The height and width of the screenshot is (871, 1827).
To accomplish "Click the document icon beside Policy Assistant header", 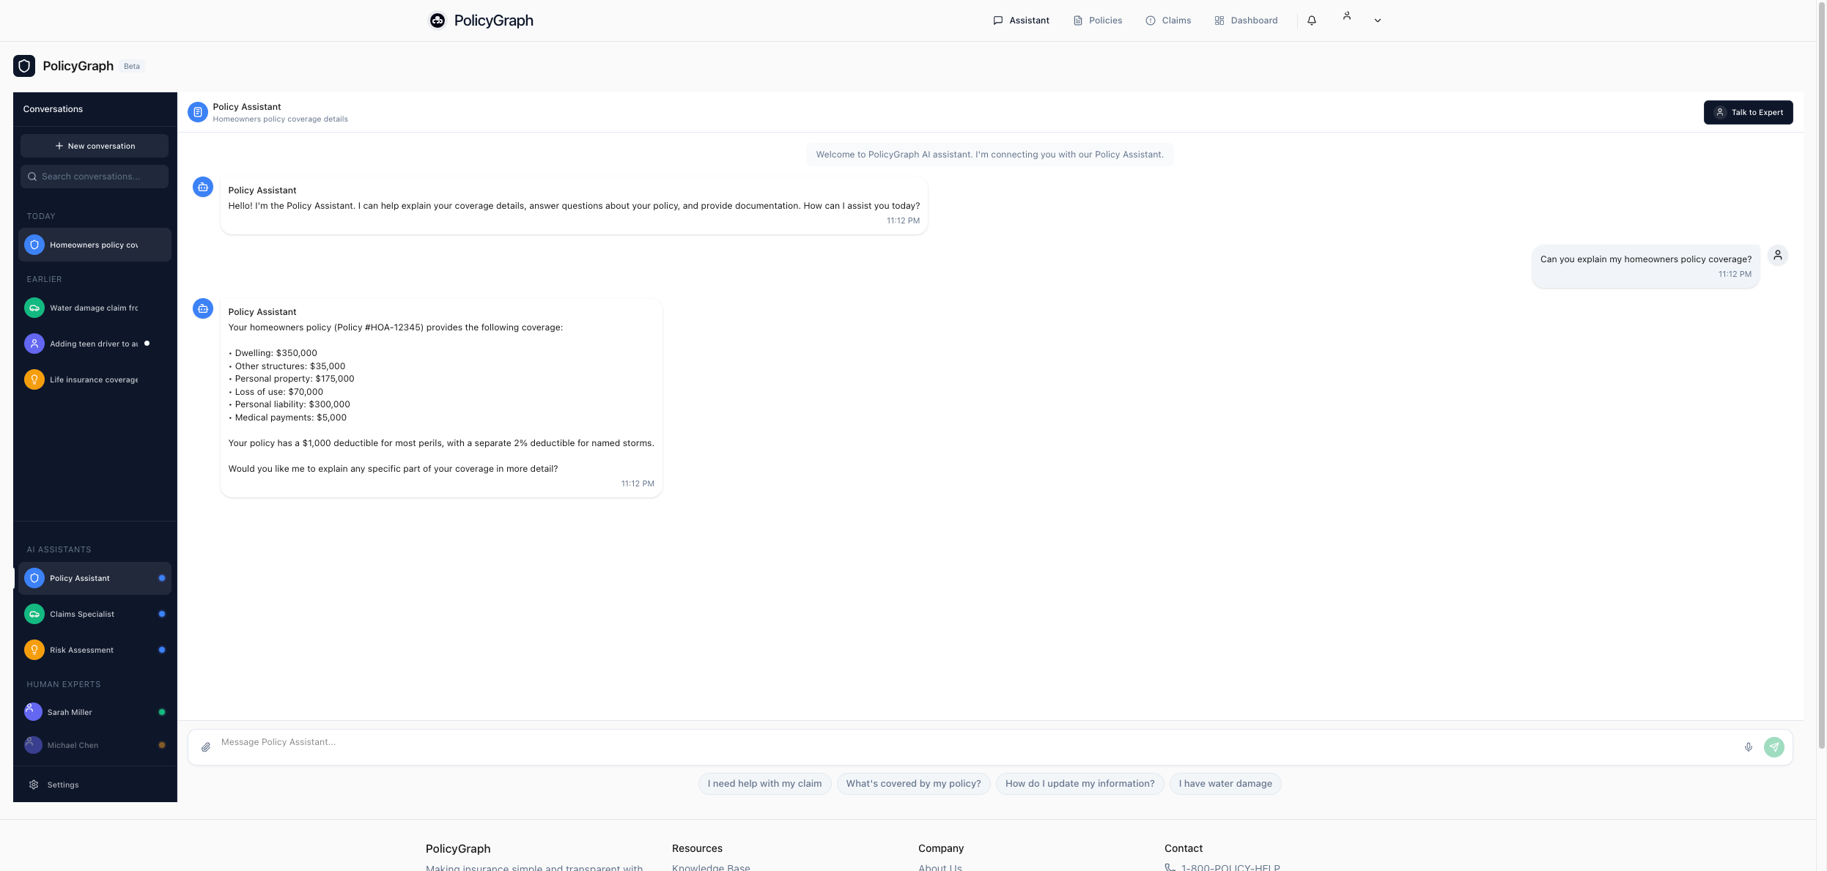I will tap(198, 112).
